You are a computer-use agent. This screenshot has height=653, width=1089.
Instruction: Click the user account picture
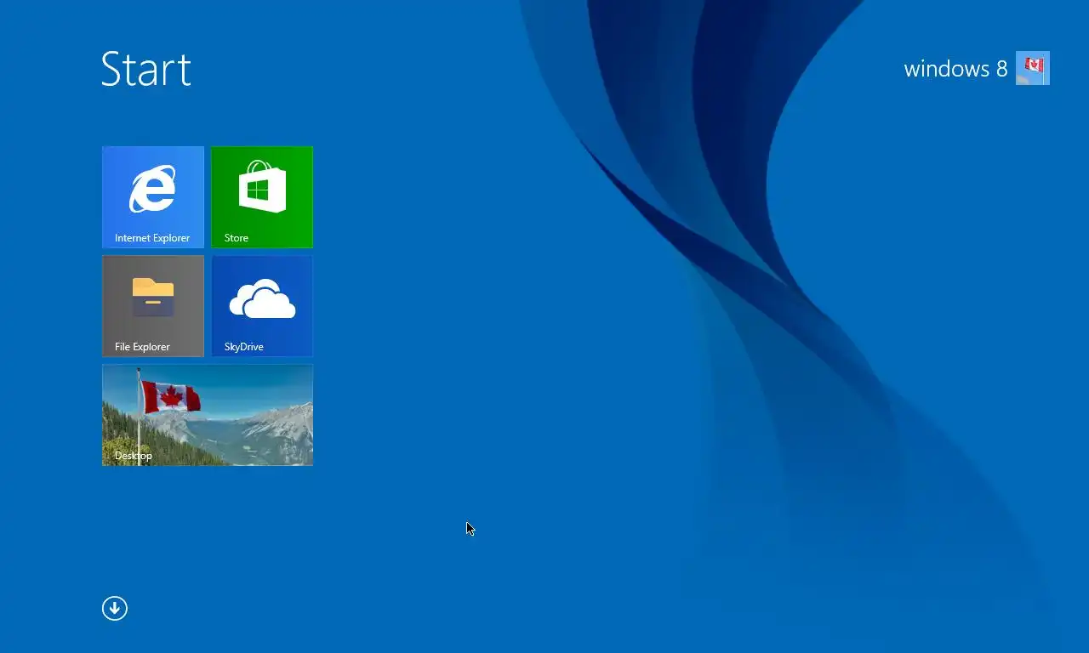pos(1033,68)
